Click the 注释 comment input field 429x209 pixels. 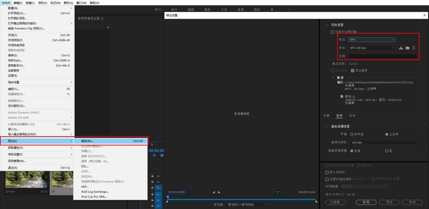383,56
